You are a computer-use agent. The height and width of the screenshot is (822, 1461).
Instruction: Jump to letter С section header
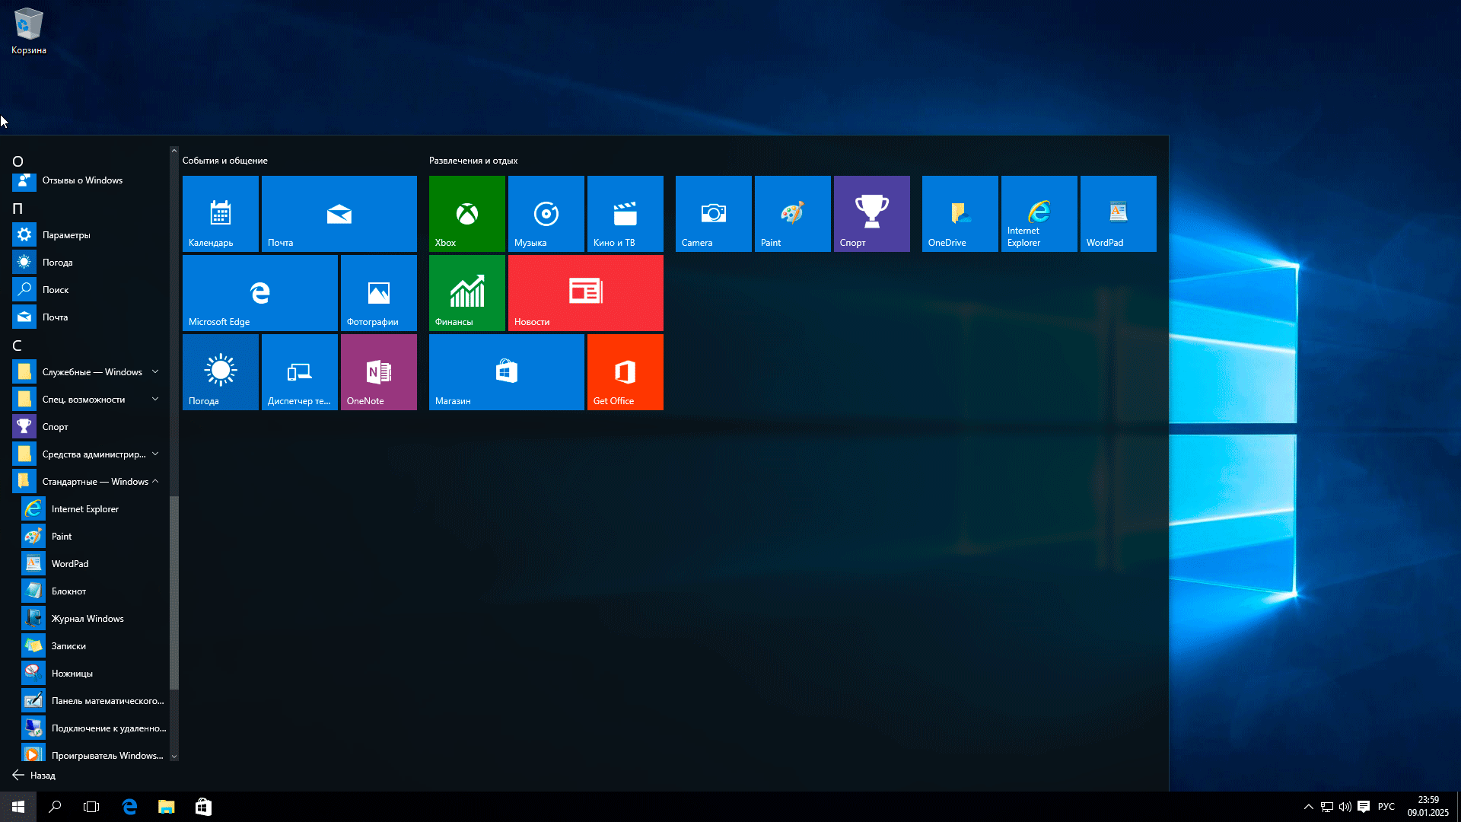click(x=18, y=346)
